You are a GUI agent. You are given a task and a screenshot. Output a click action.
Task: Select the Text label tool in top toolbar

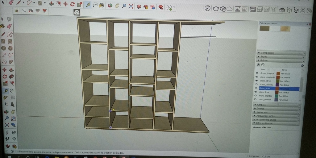point(95,5)
